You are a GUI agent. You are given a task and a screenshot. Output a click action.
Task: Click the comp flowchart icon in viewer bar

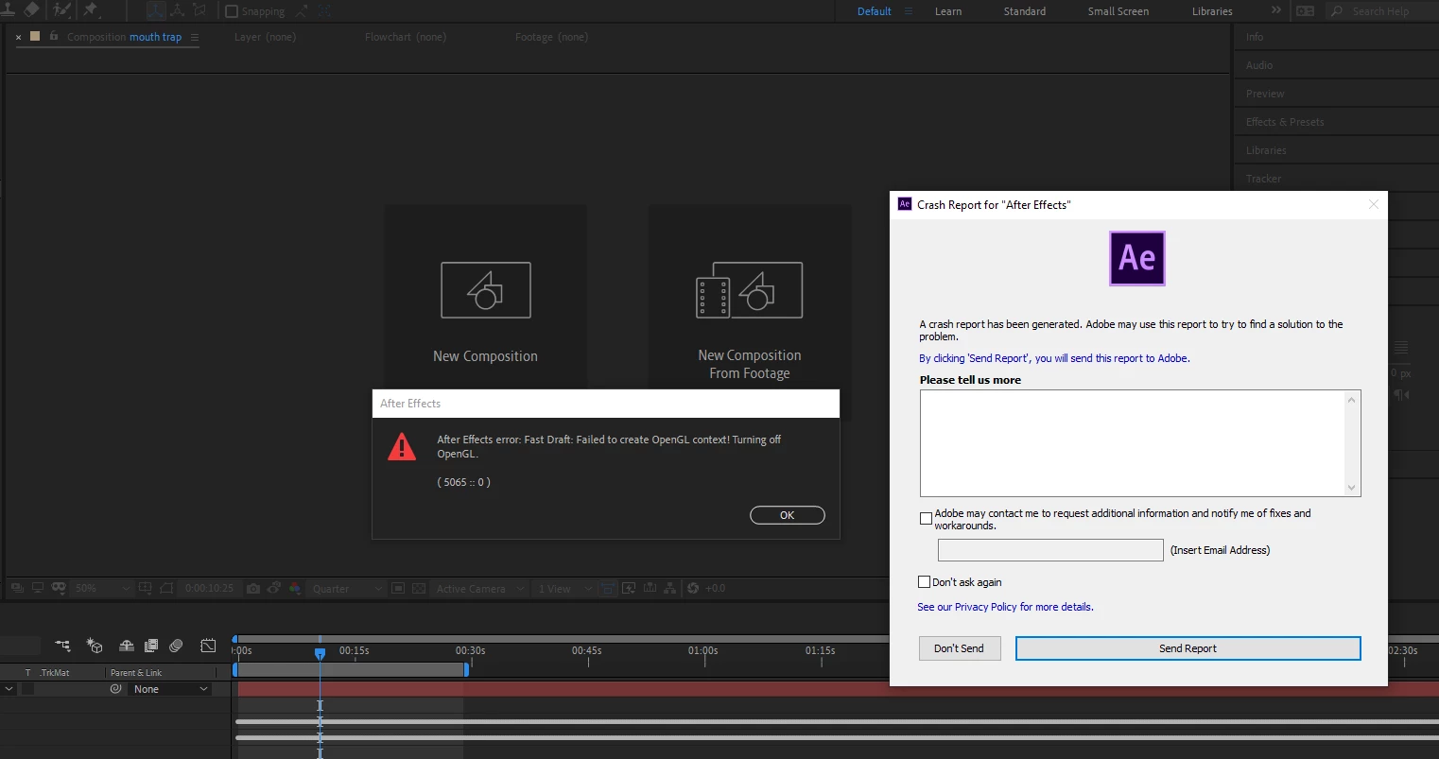[670, 588]
